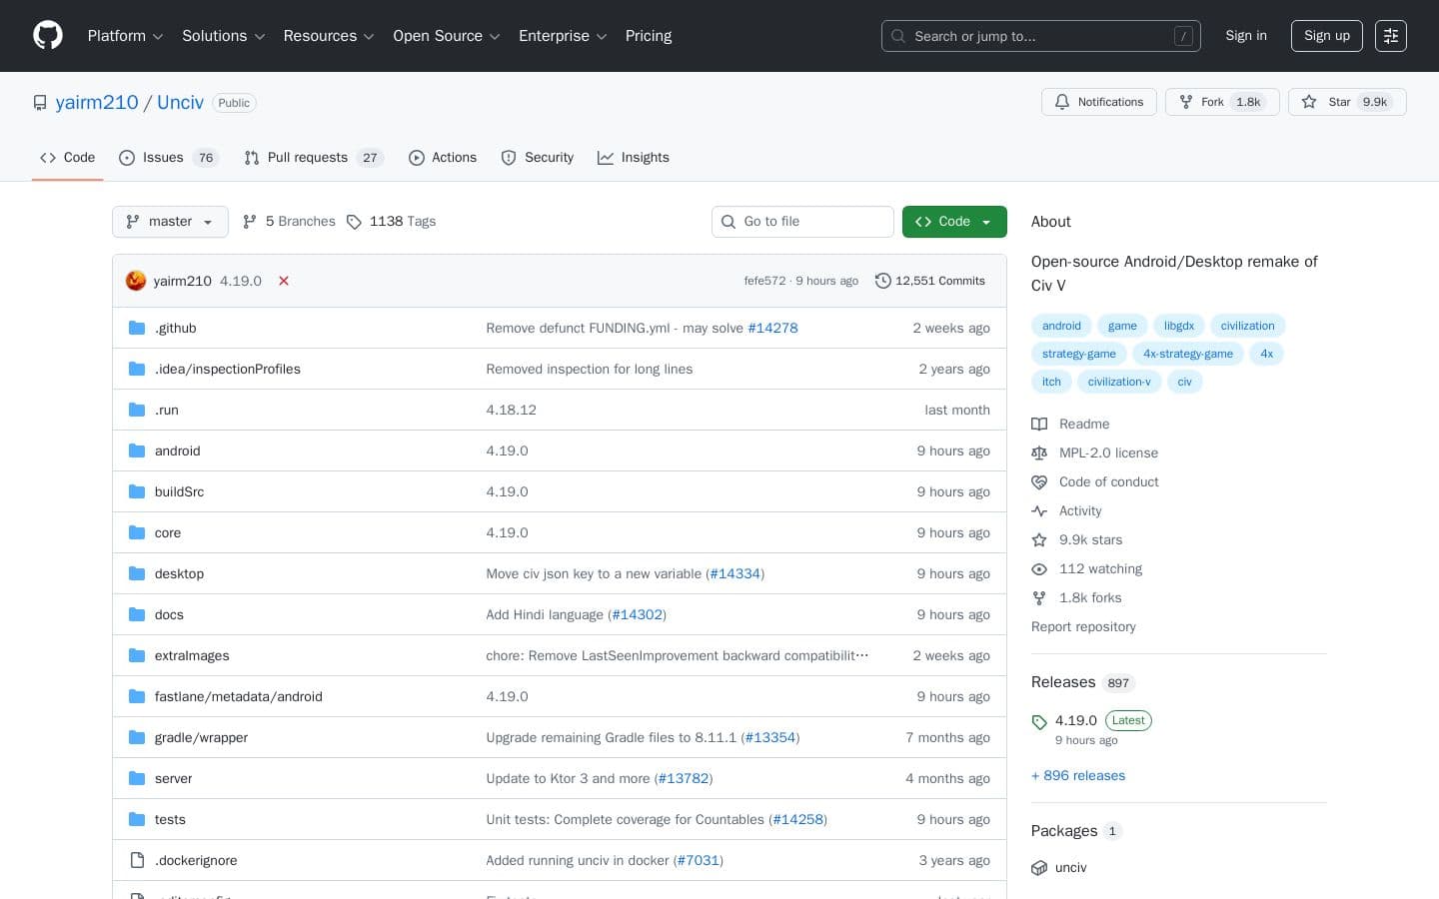Click the failed status X icon
This screenshot has height=899, width=1439.
284,281
